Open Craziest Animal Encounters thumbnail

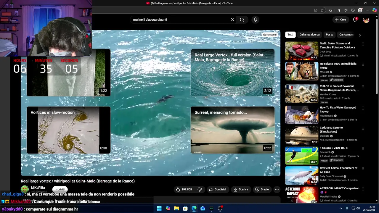click(301, 175)
